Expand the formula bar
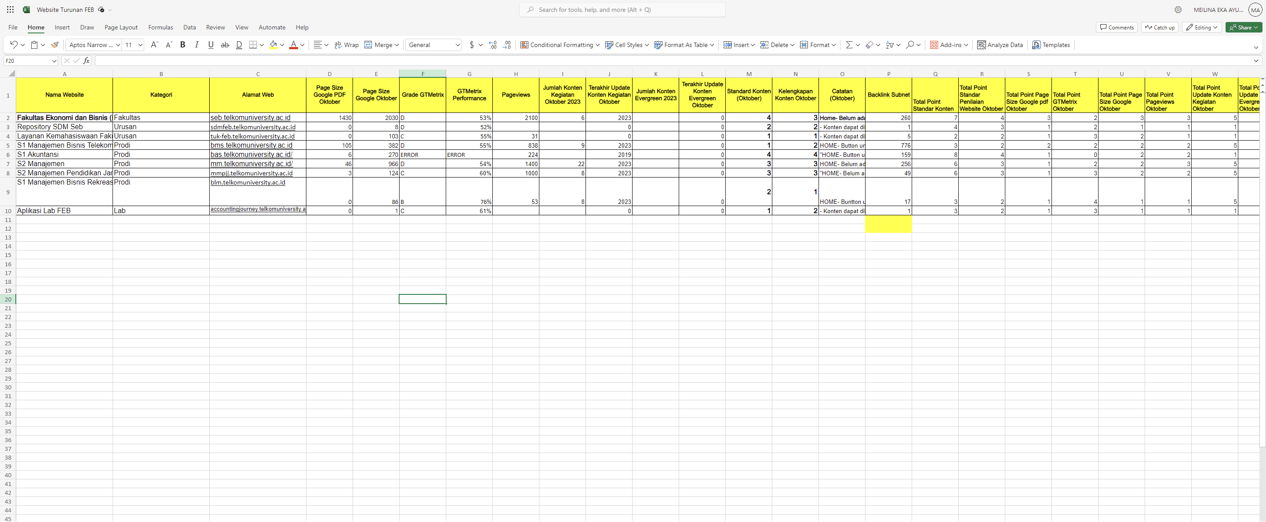This screenshot has width=1266, height=522. [x=1256, y=61]
